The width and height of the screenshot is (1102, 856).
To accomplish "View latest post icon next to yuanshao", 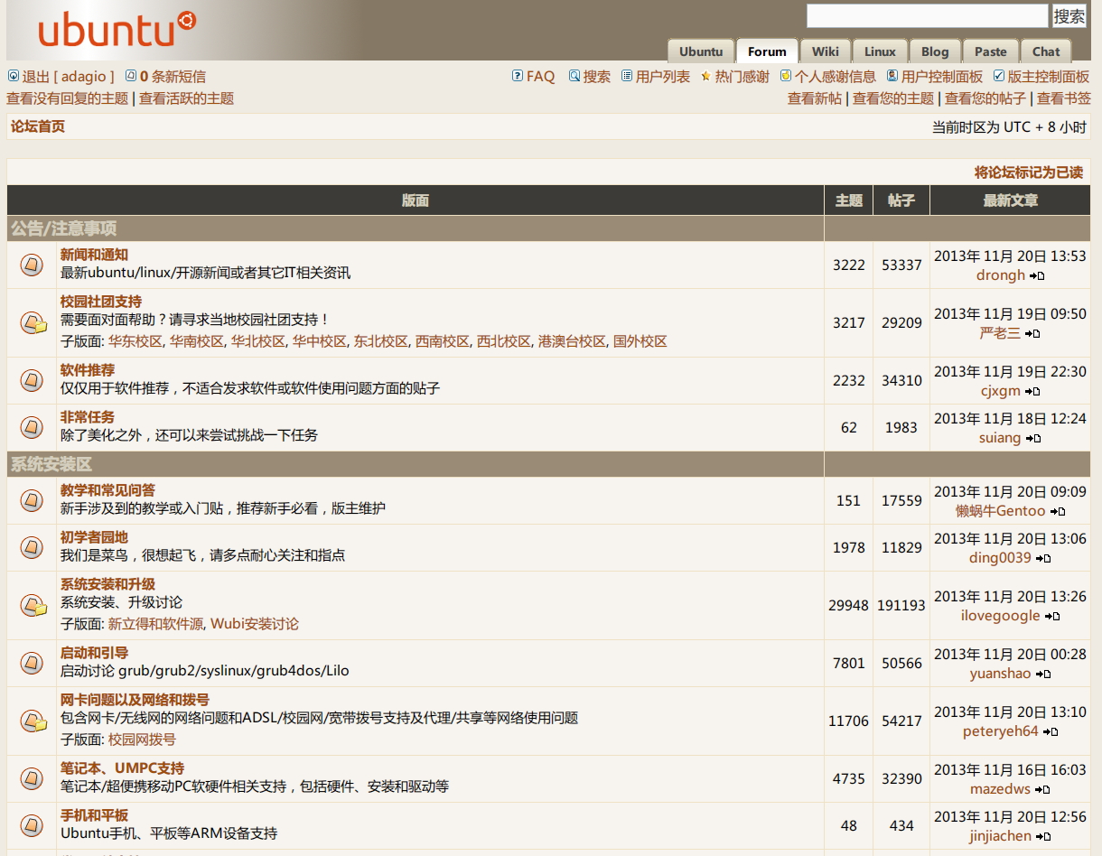I will click(x=1043, y=675).
